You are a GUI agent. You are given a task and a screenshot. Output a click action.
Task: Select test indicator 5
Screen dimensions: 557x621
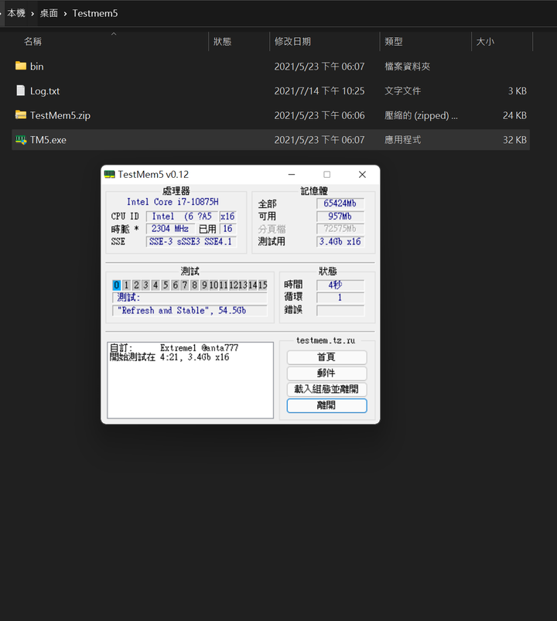click(x=166, y=285)
